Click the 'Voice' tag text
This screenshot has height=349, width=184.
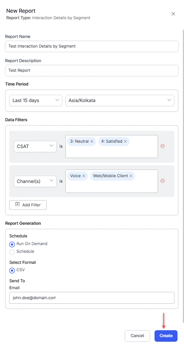(x=75, y=176)
